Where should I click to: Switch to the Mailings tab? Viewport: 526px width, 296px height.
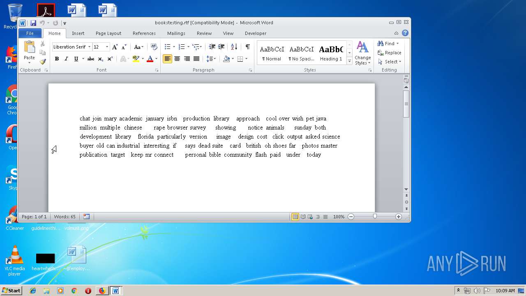point(176,33)
